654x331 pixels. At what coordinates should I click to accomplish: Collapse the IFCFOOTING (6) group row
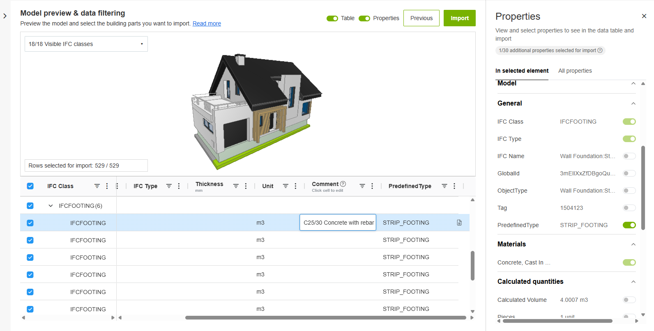51,206
